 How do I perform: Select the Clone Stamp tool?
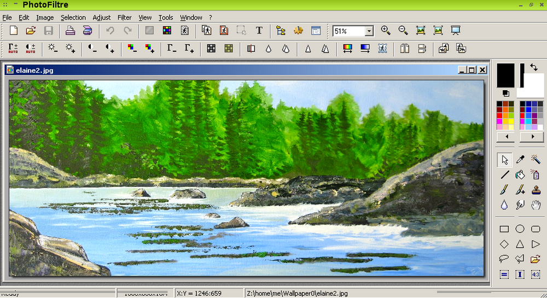point(536,190)
